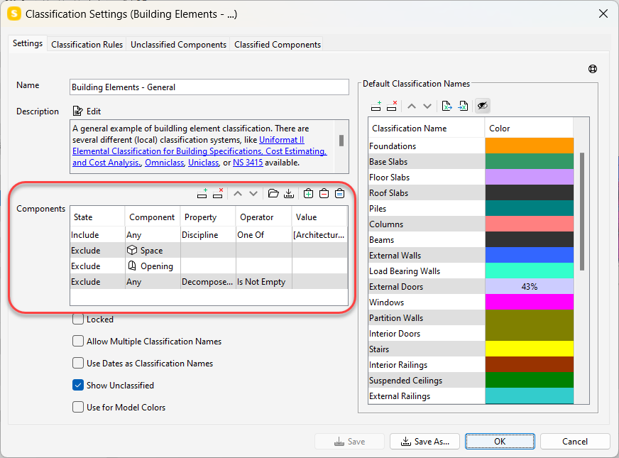
Task: Click the basket icon with the green plus
Action: 308,193
